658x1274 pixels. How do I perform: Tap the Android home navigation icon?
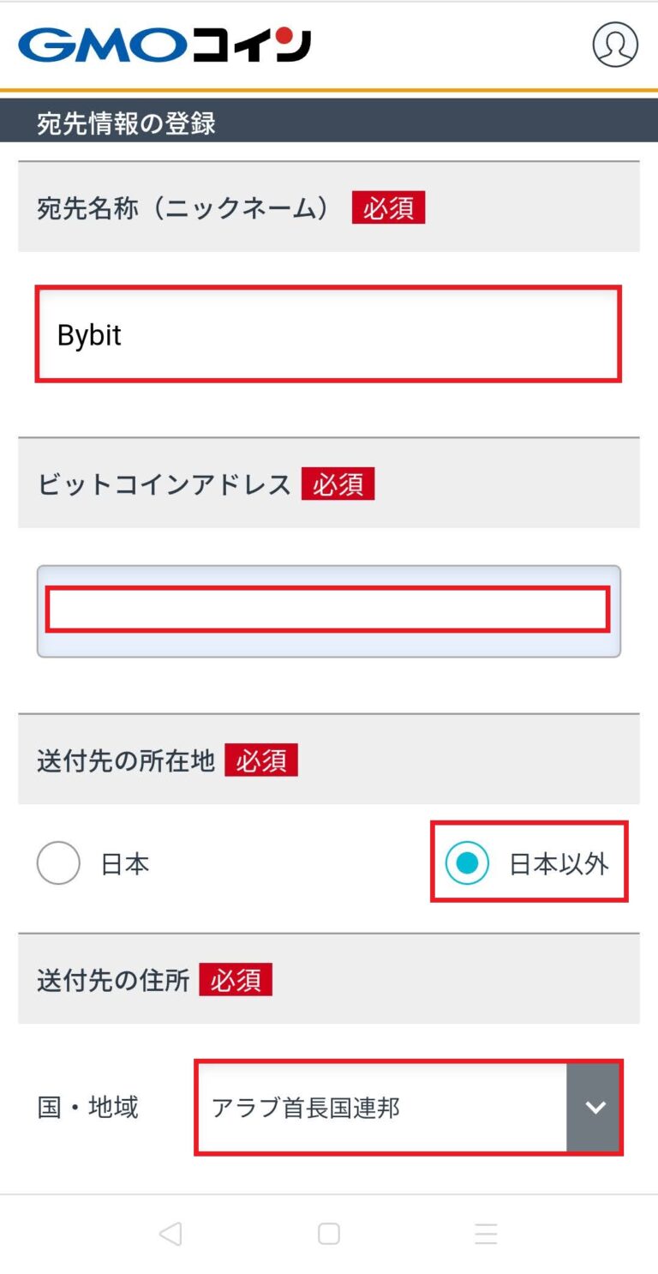[328, 1234]
